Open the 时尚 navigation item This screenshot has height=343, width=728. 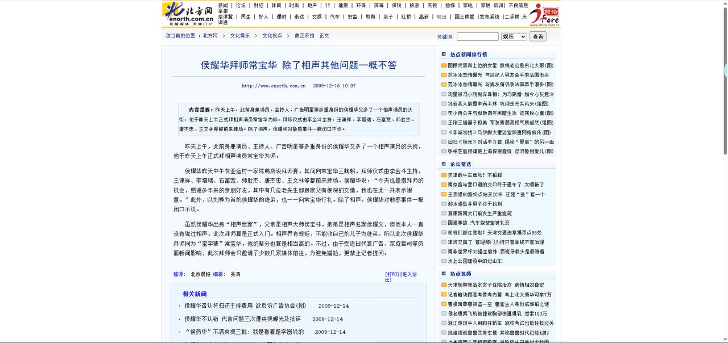(293, 6)
